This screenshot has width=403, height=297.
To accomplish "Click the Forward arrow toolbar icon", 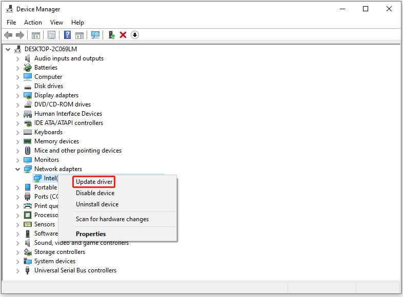I will (20, 35).
